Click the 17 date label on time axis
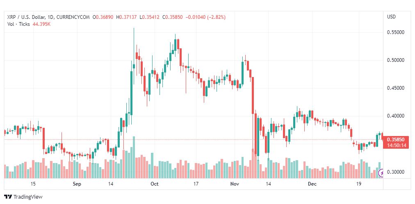Viewport: 415px width, 204px height. click(196, 184)
